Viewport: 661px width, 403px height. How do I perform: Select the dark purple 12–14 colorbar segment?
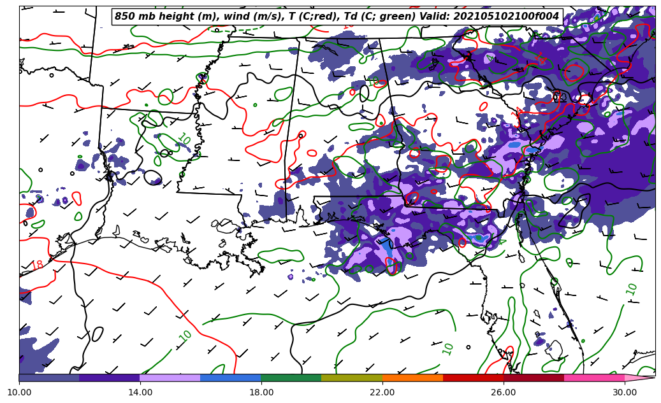pos(110,378)
